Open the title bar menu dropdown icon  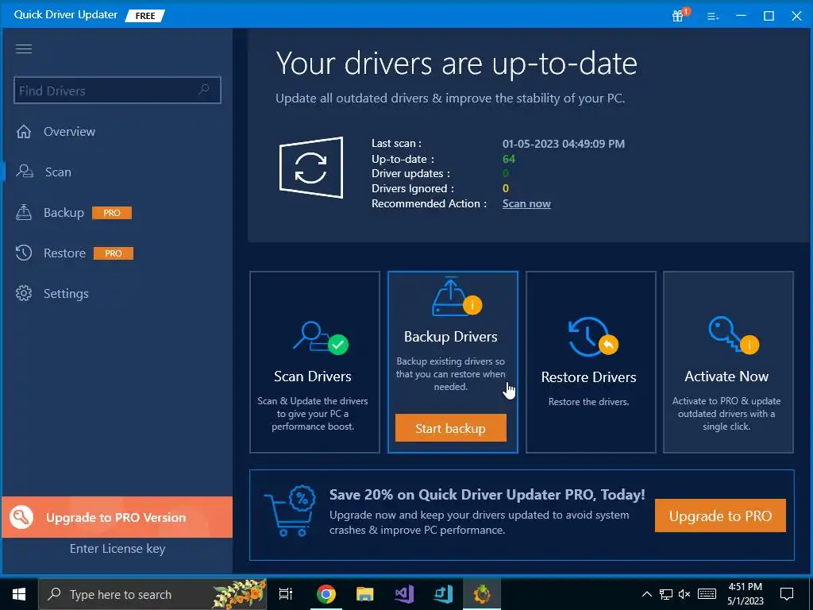tap(713, 16)
